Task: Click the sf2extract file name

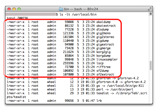Action: click(106, 74)
